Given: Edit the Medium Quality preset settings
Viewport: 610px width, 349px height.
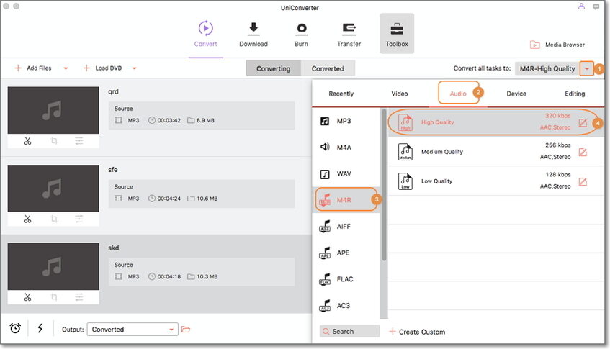Looking at the screenshot, I should pyautogui.click(x=583, y=152).
